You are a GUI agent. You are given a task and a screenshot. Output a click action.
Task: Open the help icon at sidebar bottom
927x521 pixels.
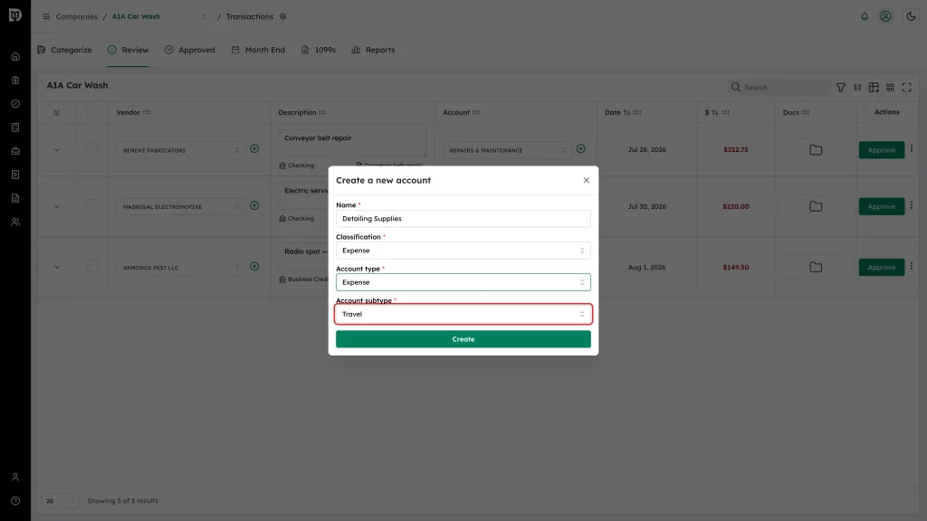[15, 501]
